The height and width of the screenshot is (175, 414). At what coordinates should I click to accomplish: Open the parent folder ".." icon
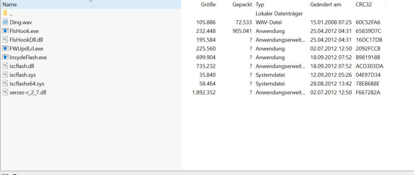5,13
